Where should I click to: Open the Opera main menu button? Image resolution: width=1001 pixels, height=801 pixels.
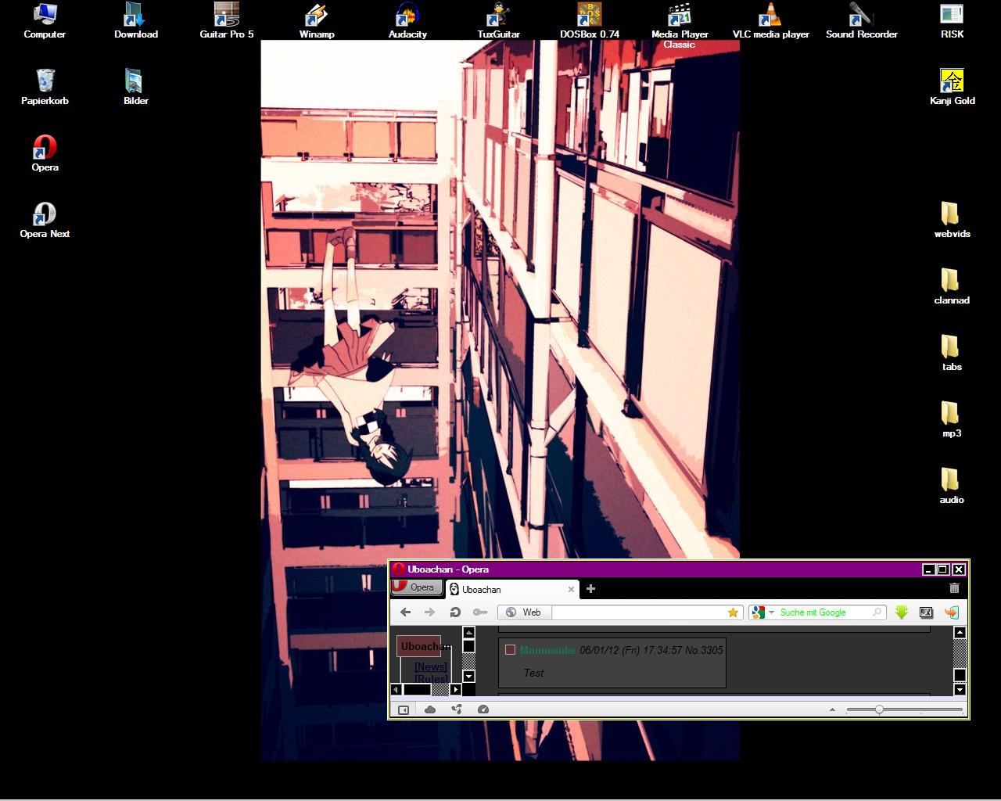tap(417, 587)
